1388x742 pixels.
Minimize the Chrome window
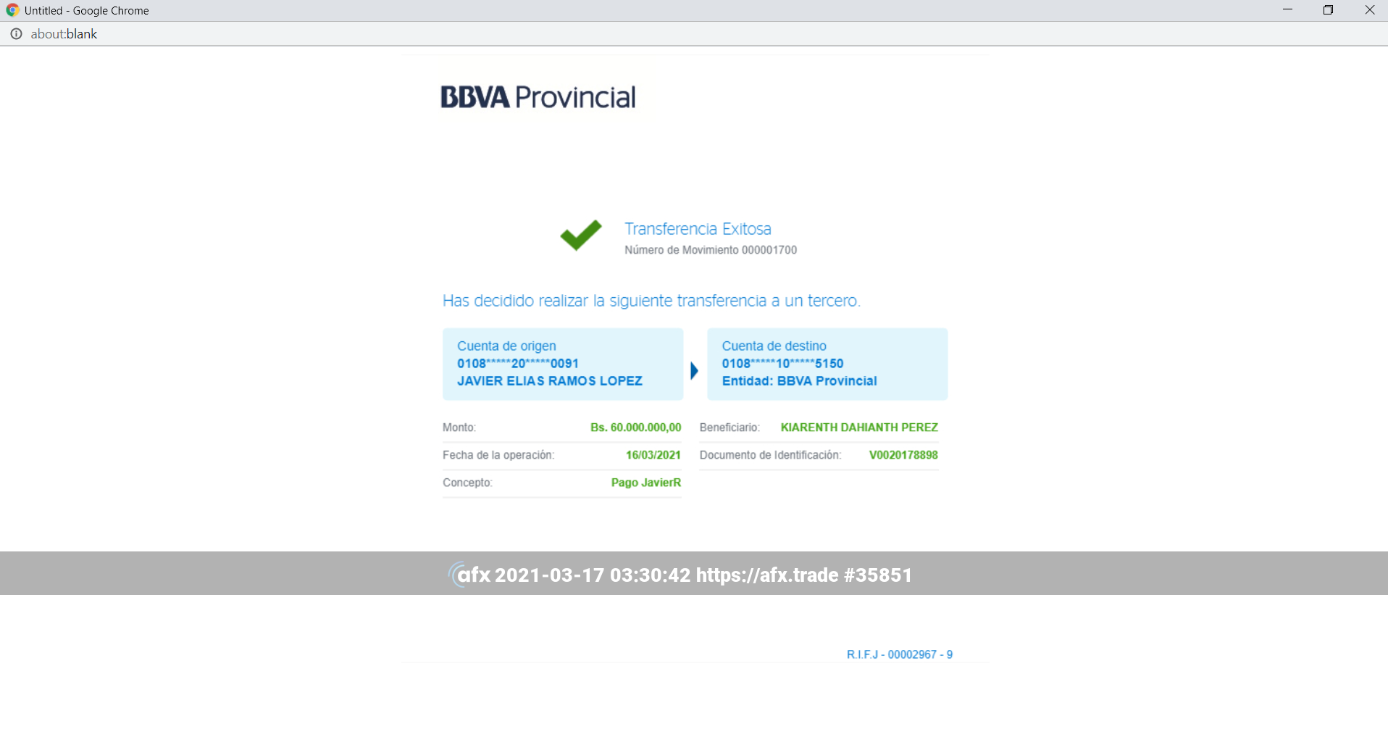coord(1287,10)
